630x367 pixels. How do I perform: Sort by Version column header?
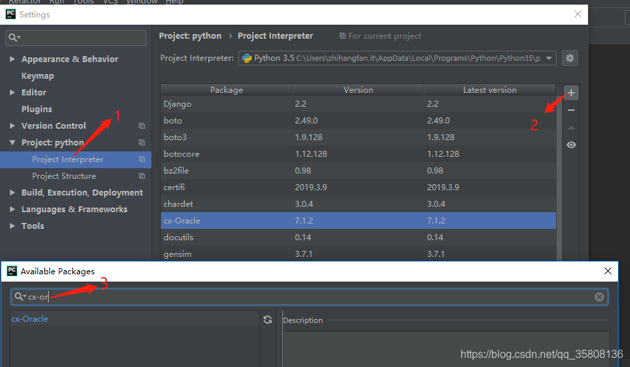coord(358,90)
